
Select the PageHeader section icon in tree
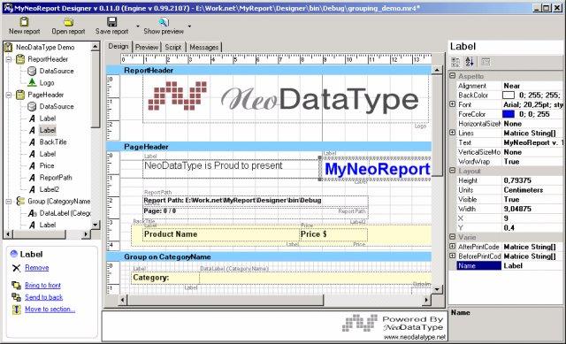20,95
